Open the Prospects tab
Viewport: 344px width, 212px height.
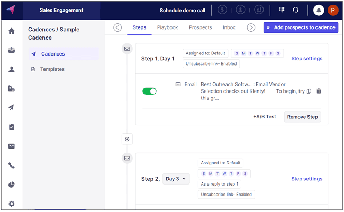pyautogui.click(x=200, y=27)
